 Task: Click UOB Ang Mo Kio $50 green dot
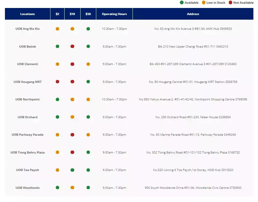(x=88, y=29)
